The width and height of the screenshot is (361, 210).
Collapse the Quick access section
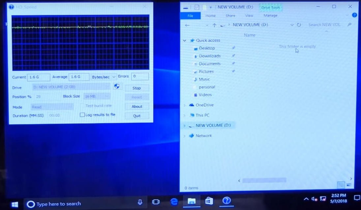click(185, 40)
